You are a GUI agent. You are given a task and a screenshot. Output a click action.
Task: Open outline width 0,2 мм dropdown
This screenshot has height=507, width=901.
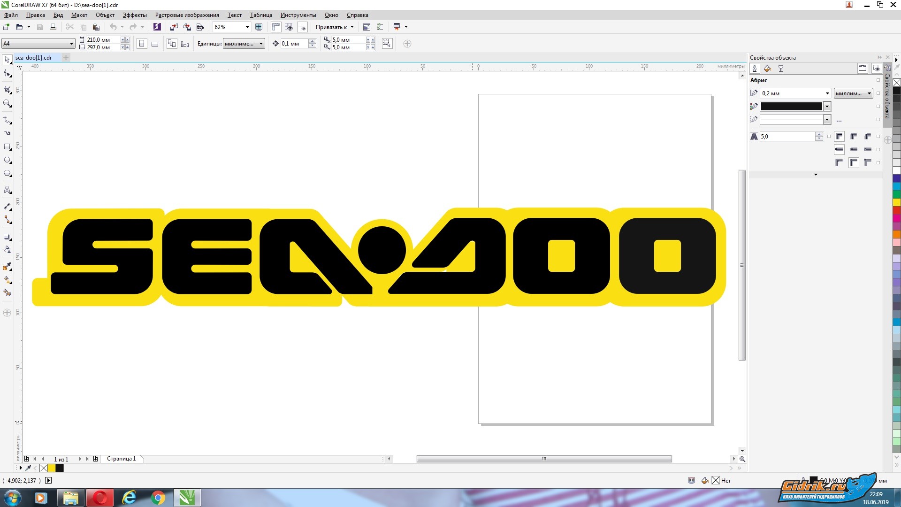pyautogui.click(x=827, y=93)
